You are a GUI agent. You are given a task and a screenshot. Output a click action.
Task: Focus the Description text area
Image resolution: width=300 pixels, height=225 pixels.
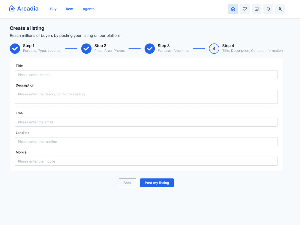point(146,97)
